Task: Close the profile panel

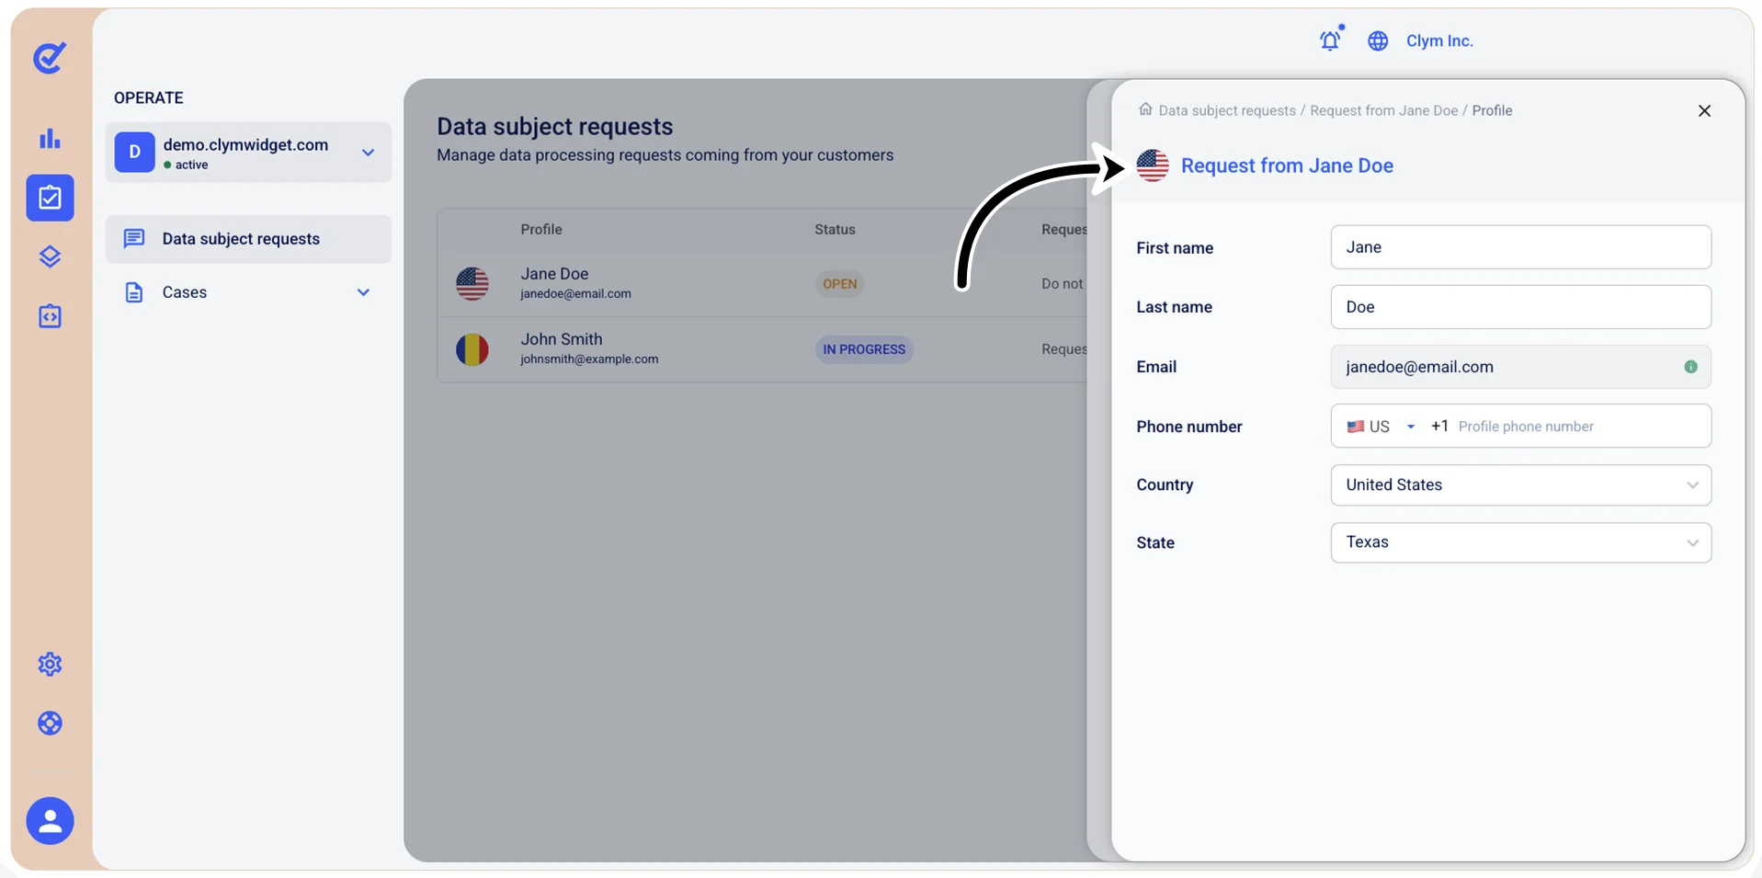Action: [x=1704, y=110]
